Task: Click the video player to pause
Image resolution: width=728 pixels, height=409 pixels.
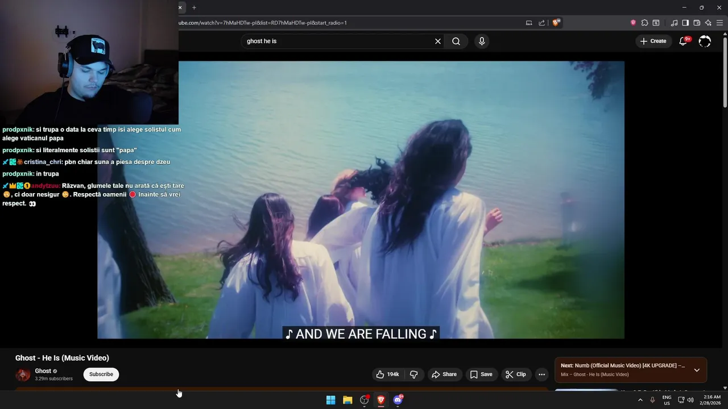Action: (x=361, y=200)
